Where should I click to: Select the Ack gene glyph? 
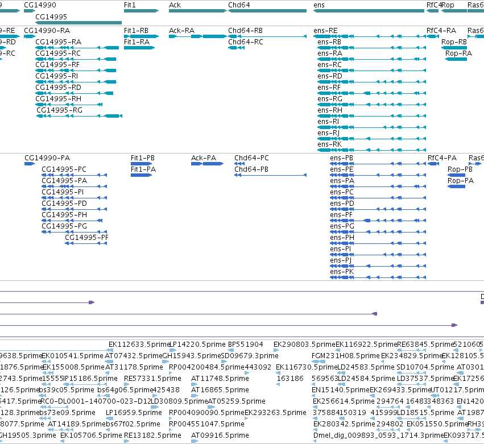click(198, 11)
